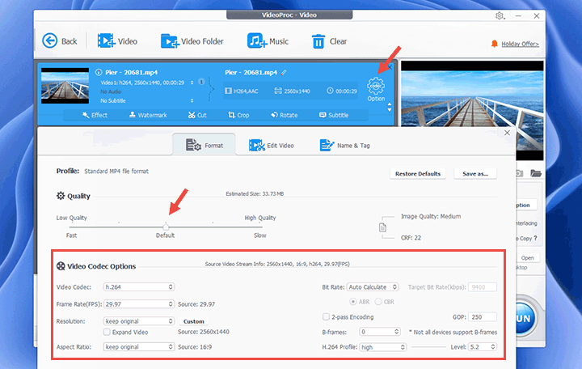Click the 00:00:29 output duration label
Image resolution: width=582 pixels, height=369 pixels.
(342, 91)
